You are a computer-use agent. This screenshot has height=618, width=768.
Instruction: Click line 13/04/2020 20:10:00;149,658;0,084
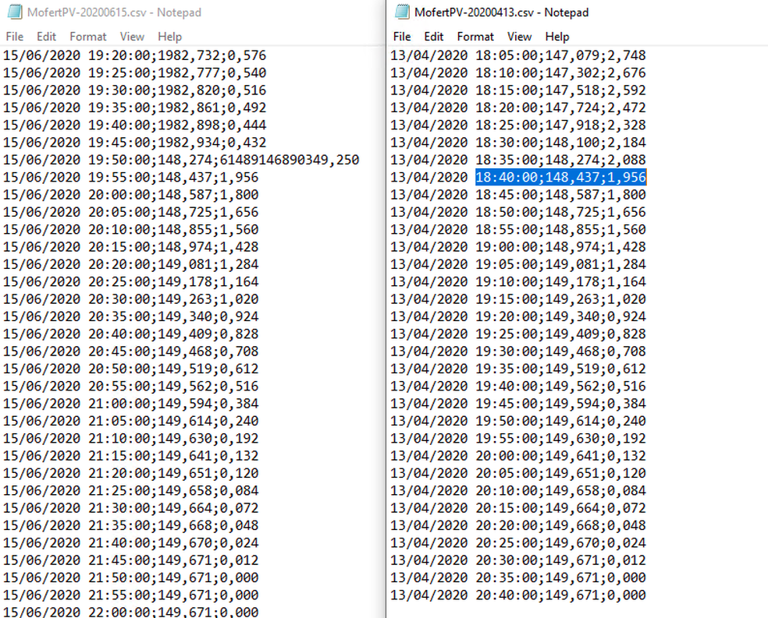tap(518, 490)
